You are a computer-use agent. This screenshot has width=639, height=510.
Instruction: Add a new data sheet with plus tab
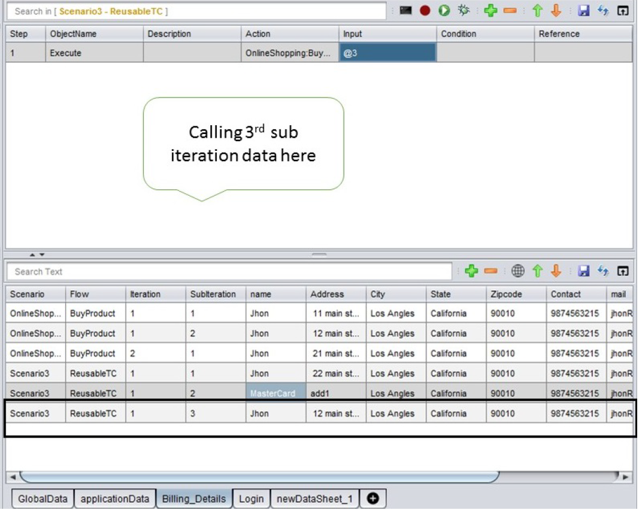373,498
